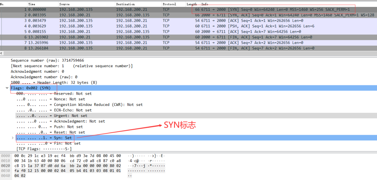Screen dimensions: 377x180
Task: Select the Fin: Not set flag line
Action: 48,143
